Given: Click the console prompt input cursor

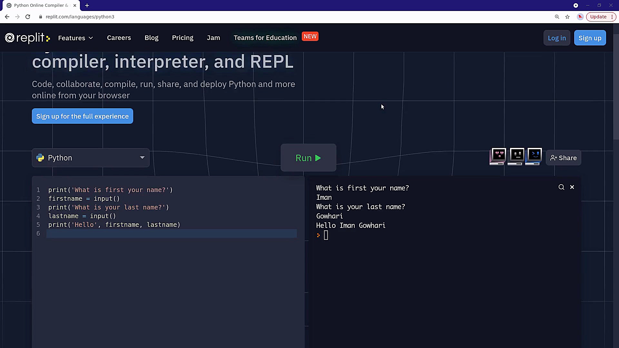Looking at the screenshot, I should point(326,235).
